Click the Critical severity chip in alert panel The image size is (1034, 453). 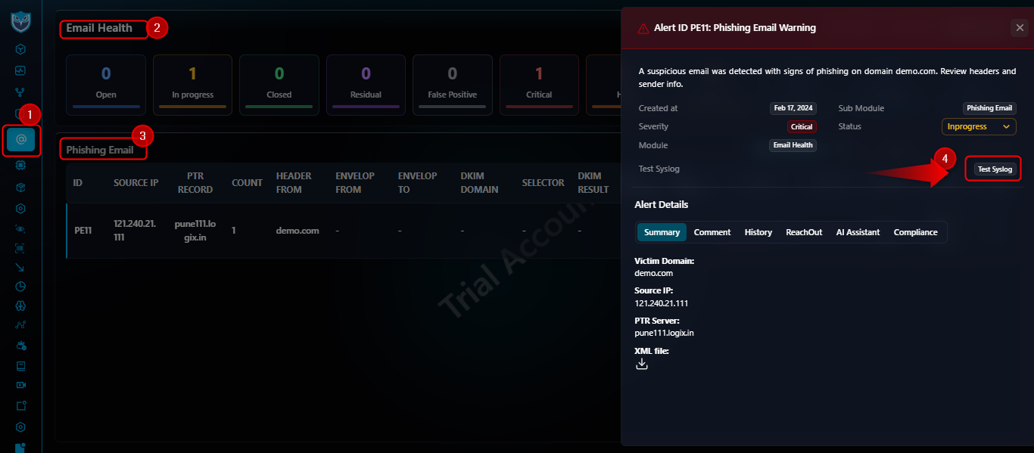[802, 126]
